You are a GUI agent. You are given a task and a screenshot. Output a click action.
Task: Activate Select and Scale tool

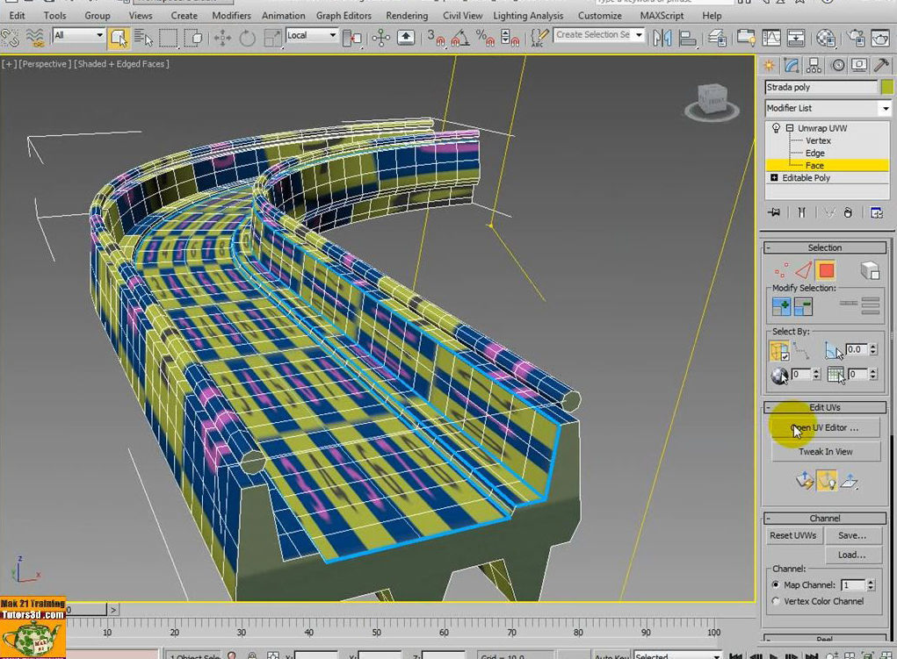coord(272,39)
